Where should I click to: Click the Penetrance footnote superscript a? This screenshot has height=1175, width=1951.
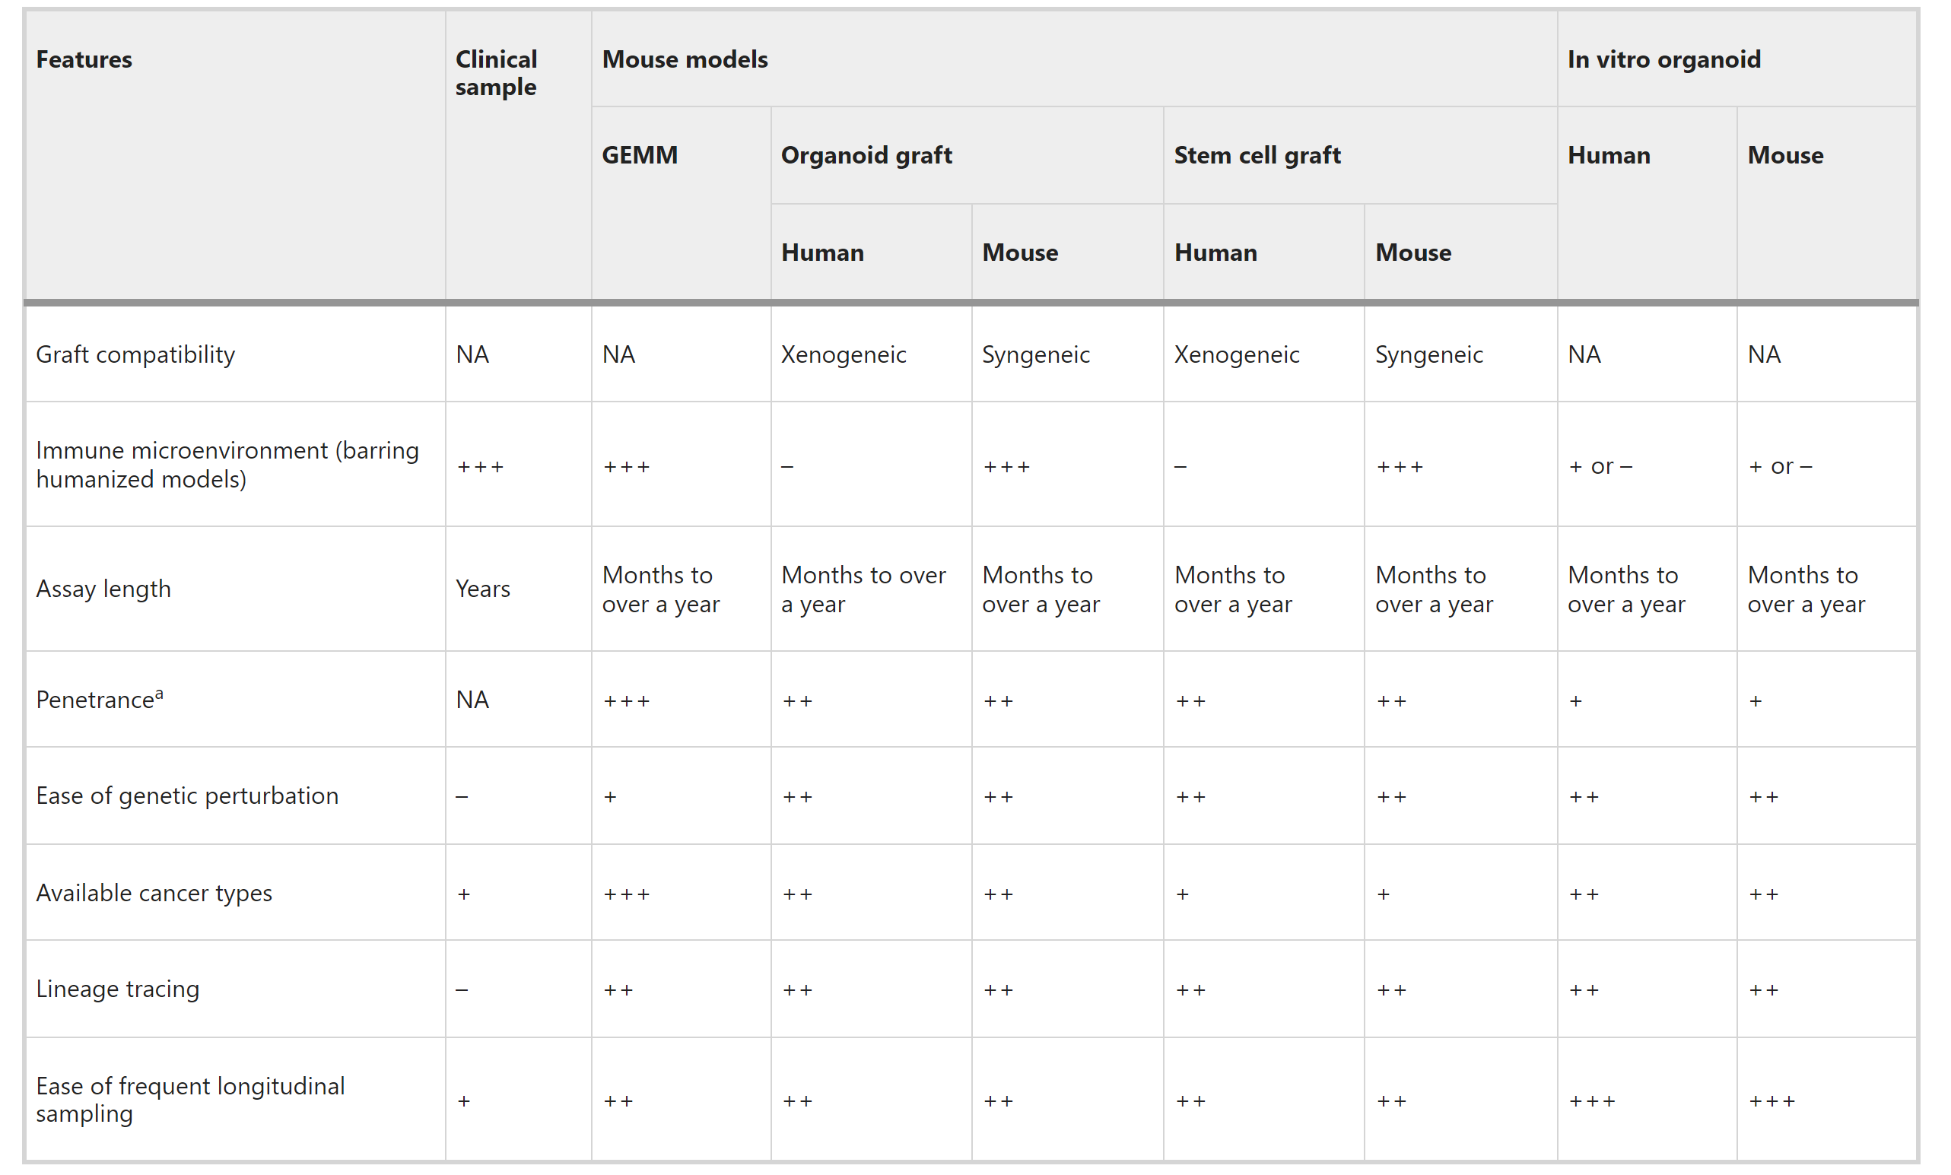point(159,694)
